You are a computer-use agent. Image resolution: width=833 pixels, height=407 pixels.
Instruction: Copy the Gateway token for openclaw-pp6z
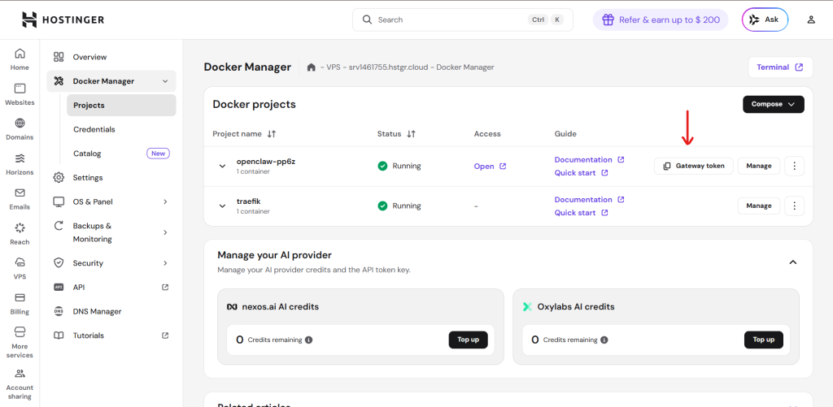[694, 166]
